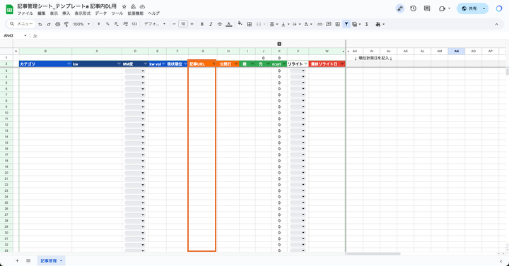Image resolution: width=509 pixels, height=266 pixels.
Task: Open more number formats (123)
Action: click(x=134, y=24)
